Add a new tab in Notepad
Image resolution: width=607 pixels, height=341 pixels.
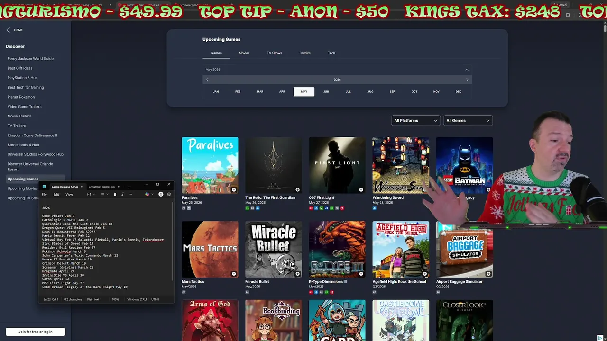129,187
